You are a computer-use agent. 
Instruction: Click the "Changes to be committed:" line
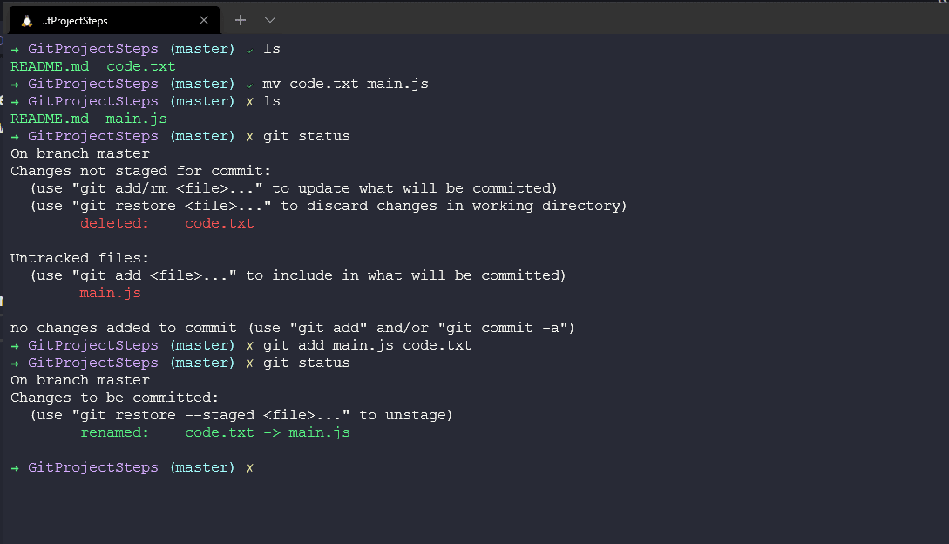114,398
